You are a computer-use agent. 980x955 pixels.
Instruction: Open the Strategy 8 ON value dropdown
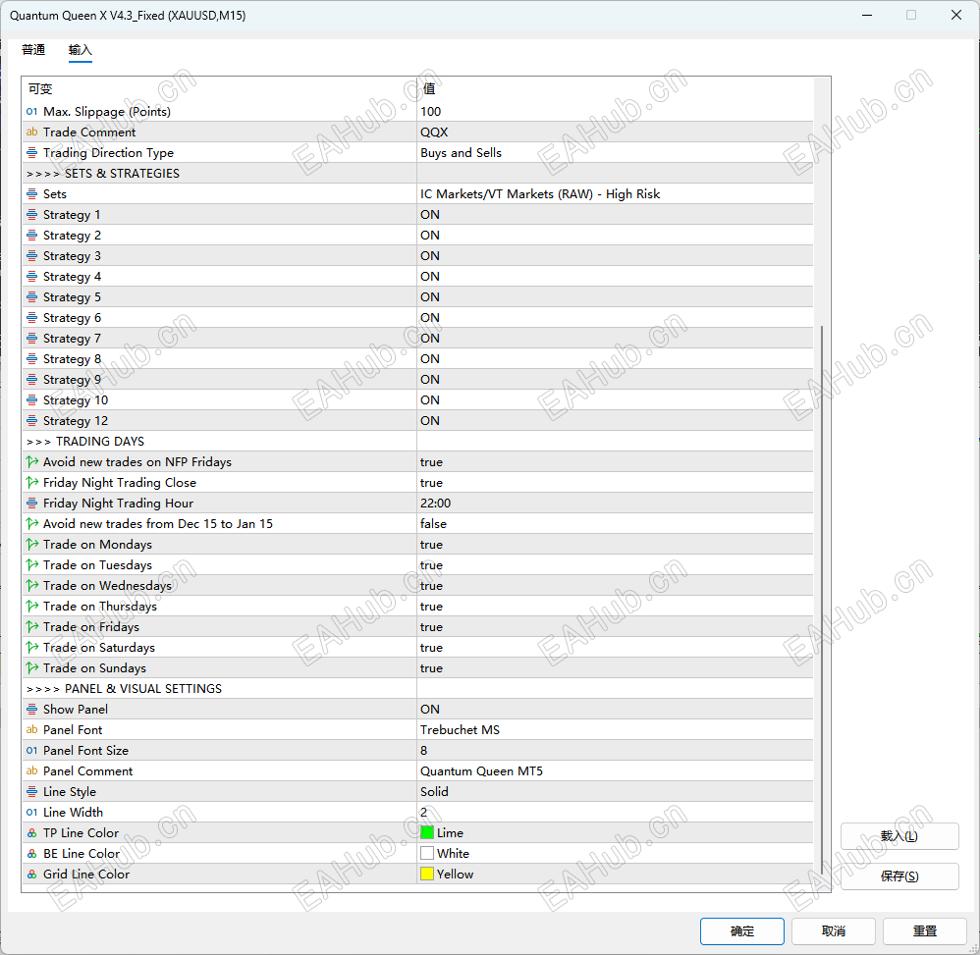click(x=615, y=359)
